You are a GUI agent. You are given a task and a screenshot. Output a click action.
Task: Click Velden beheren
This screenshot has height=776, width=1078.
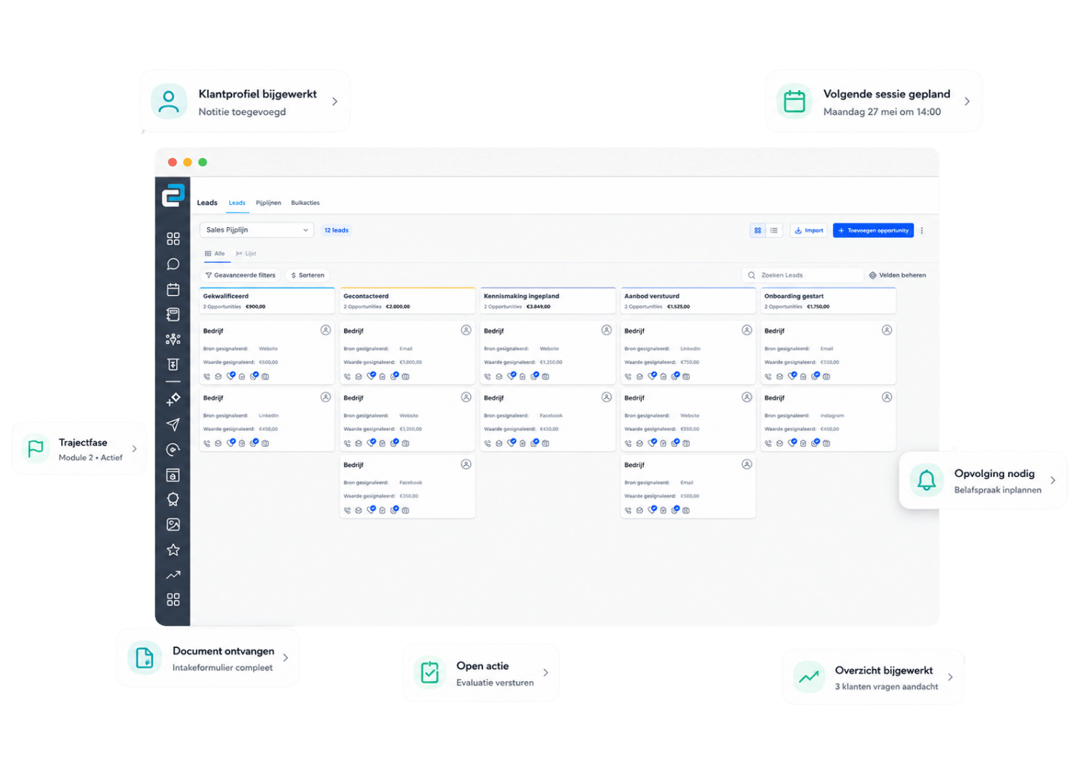click(898, 275)
